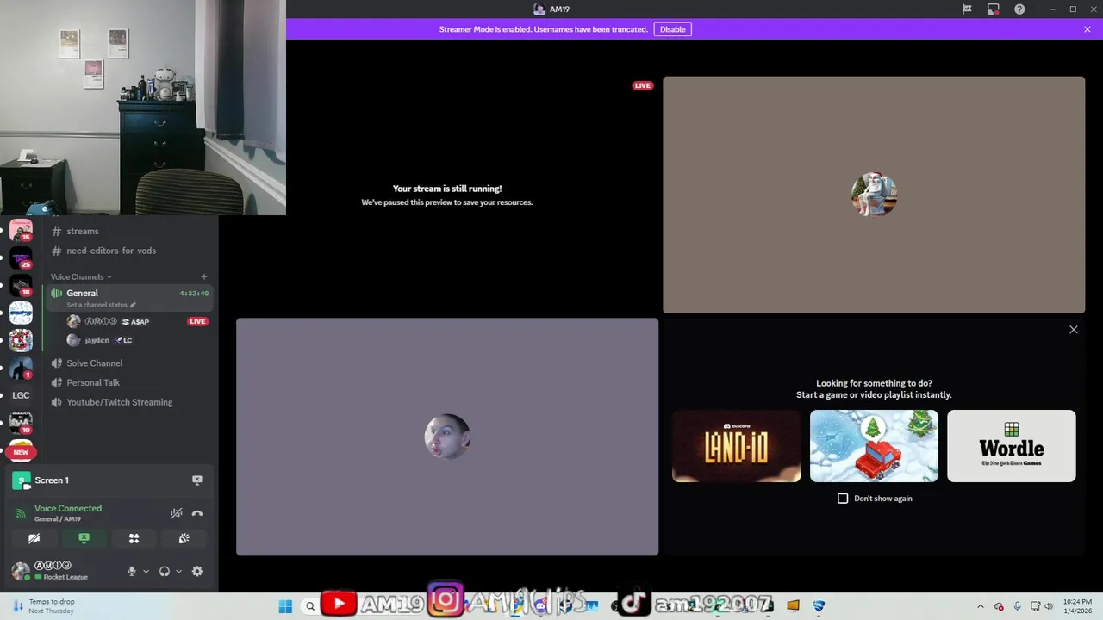Join the Solve Channel voice channel

click(129, 363)
